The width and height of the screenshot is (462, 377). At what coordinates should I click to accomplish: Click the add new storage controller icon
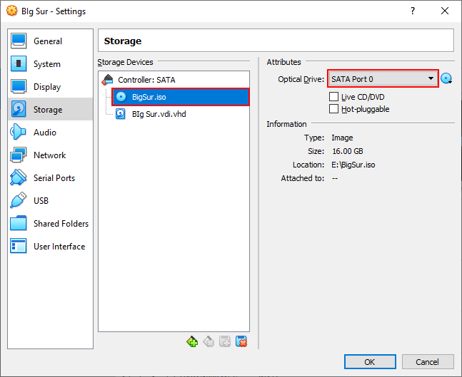192,341
